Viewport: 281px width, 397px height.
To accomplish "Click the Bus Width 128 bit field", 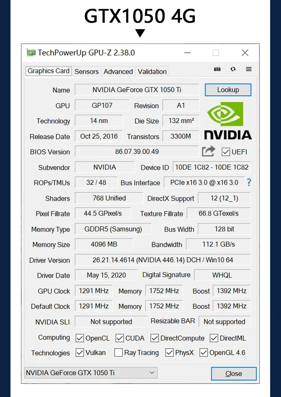I will 224,229.
